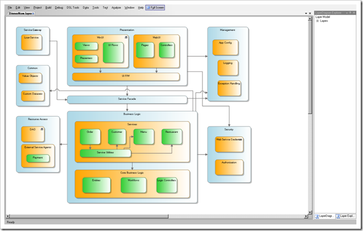Select the Customer service shape

(x=117, y=137)
